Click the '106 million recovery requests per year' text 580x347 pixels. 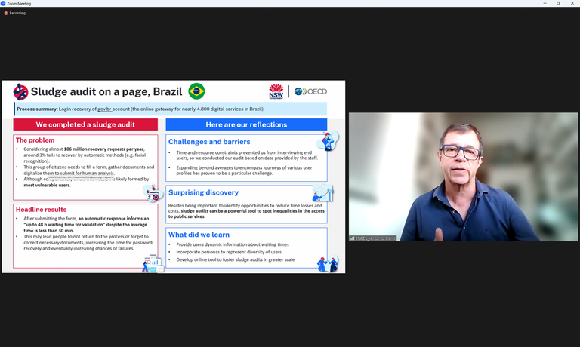(104, 149)
